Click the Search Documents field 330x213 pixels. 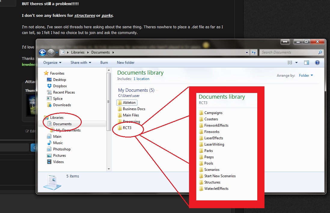tap(289, 52)
